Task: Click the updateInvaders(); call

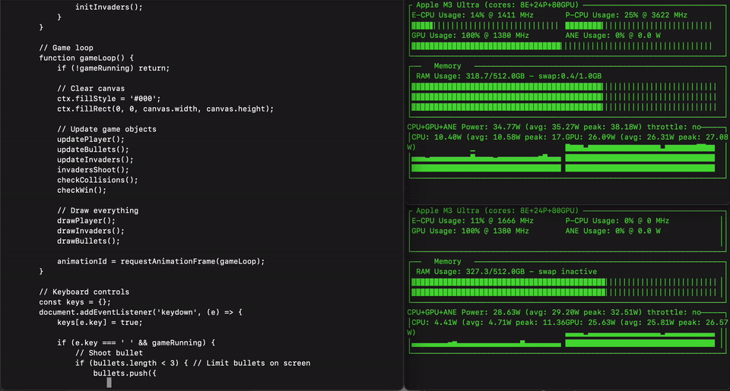Action: point(95,160)
